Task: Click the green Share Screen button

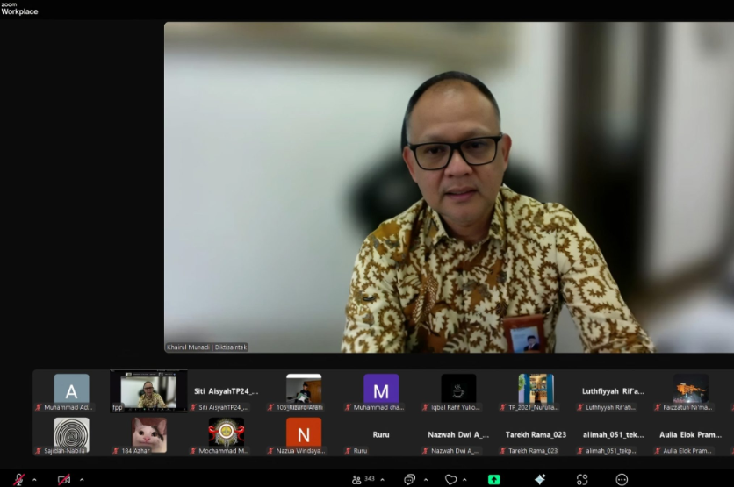Action: tap(494, 479)
